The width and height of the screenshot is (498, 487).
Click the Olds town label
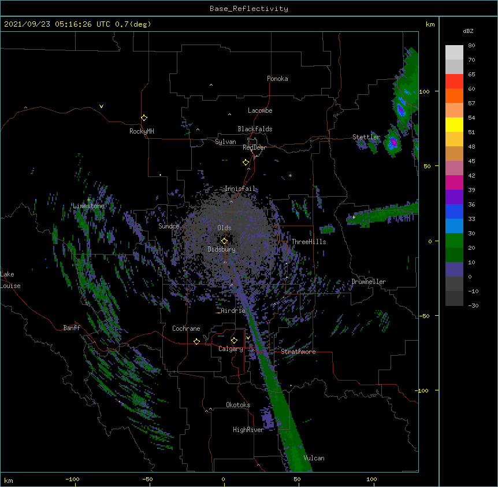(x=224, y=228)
